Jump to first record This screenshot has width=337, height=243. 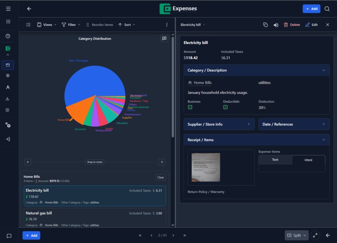140,235
